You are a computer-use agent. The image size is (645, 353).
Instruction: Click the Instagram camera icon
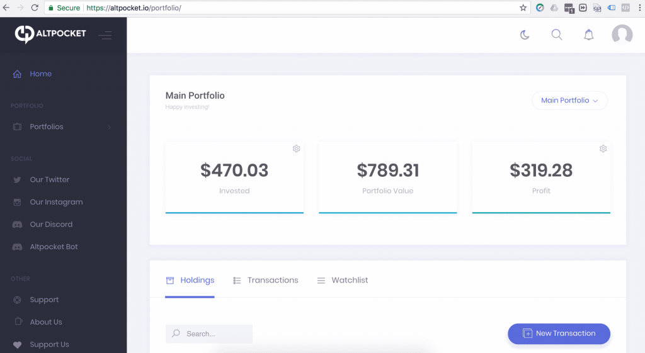tap(17, 202)
